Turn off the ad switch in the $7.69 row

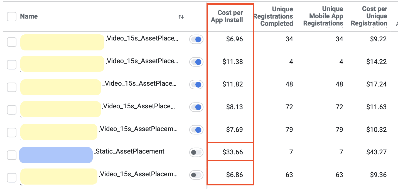(x=196, y=130)
